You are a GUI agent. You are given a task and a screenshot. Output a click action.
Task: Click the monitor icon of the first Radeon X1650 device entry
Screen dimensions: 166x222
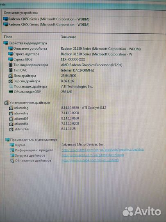(6, 19)
